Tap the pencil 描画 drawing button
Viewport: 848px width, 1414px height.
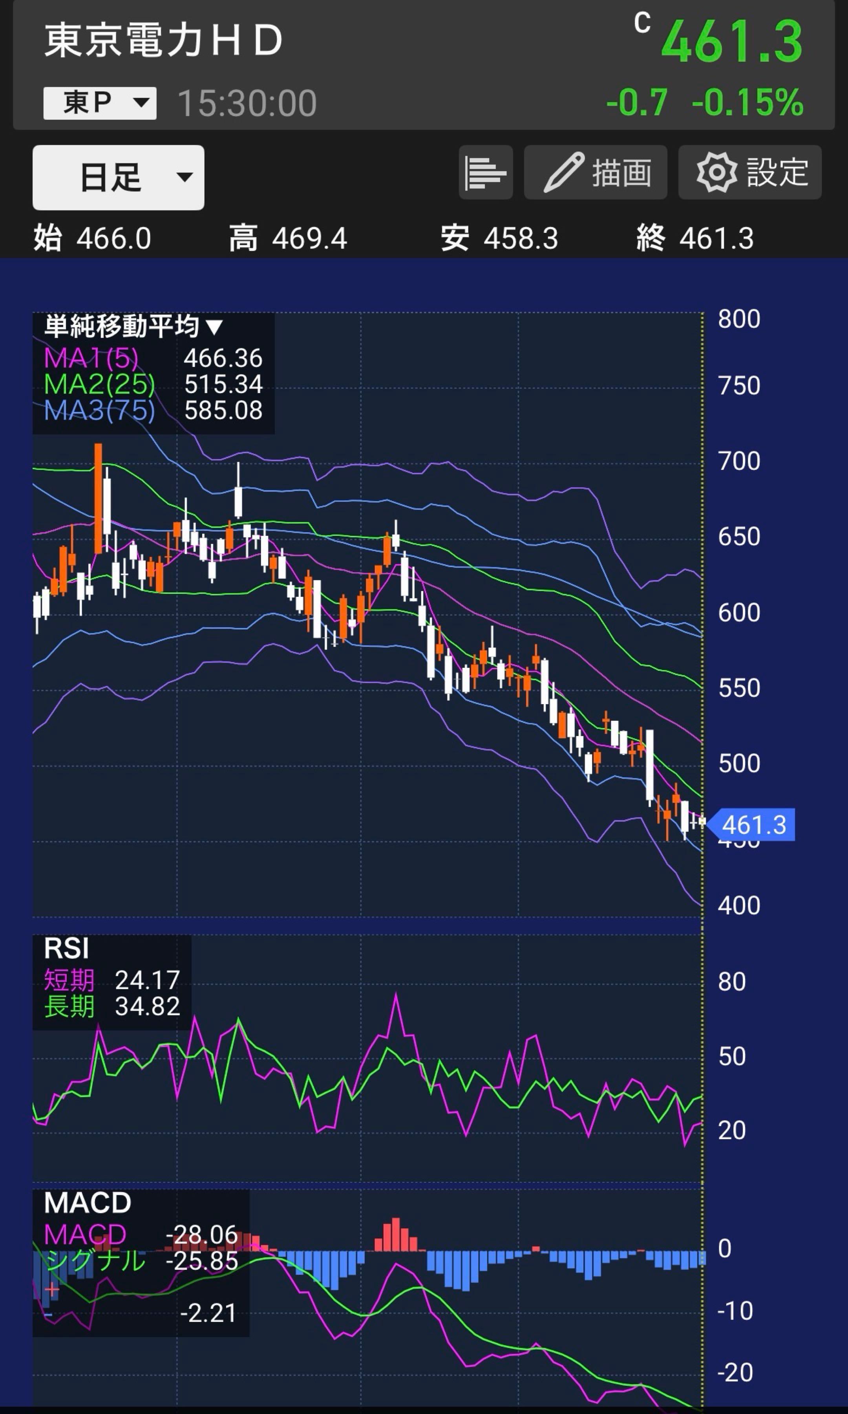pyautogui.click(x=596, y=172)
